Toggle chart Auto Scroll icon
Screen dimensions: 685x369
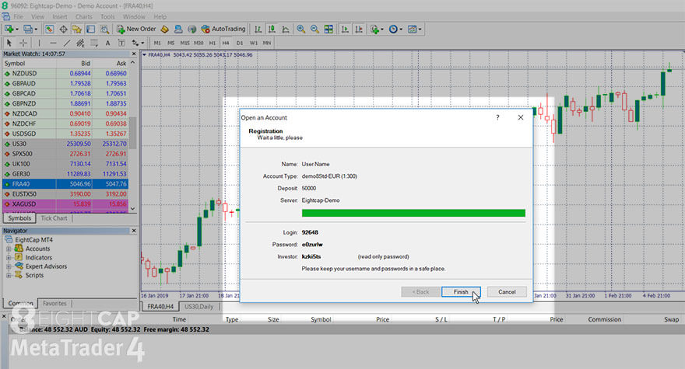[345, 30]
